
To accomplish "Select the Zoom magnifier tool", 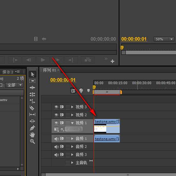I will click(x=33, y=141).
